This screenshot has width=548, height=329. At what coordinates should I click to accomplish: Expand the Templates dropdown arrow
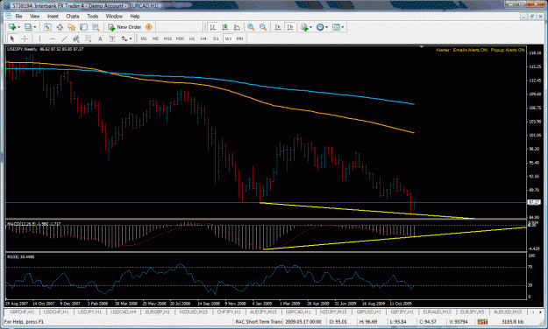coord(343,27)
